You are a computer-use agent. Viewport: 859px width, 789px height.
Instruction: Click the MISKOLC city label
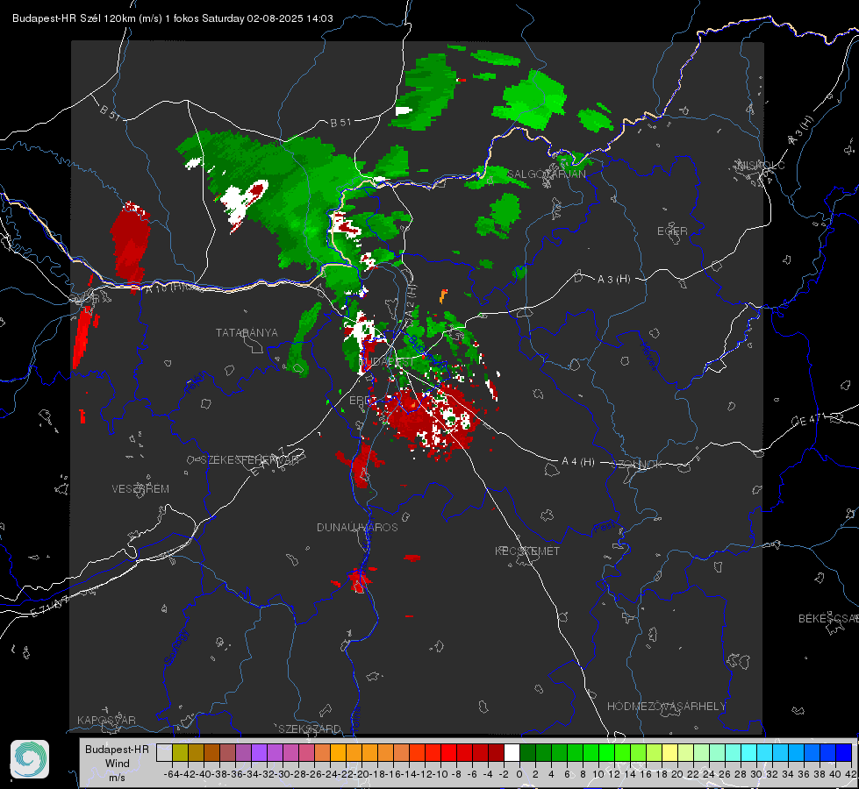[761, 165]
